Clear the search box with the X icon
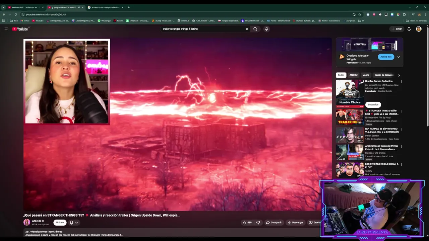 247,29
